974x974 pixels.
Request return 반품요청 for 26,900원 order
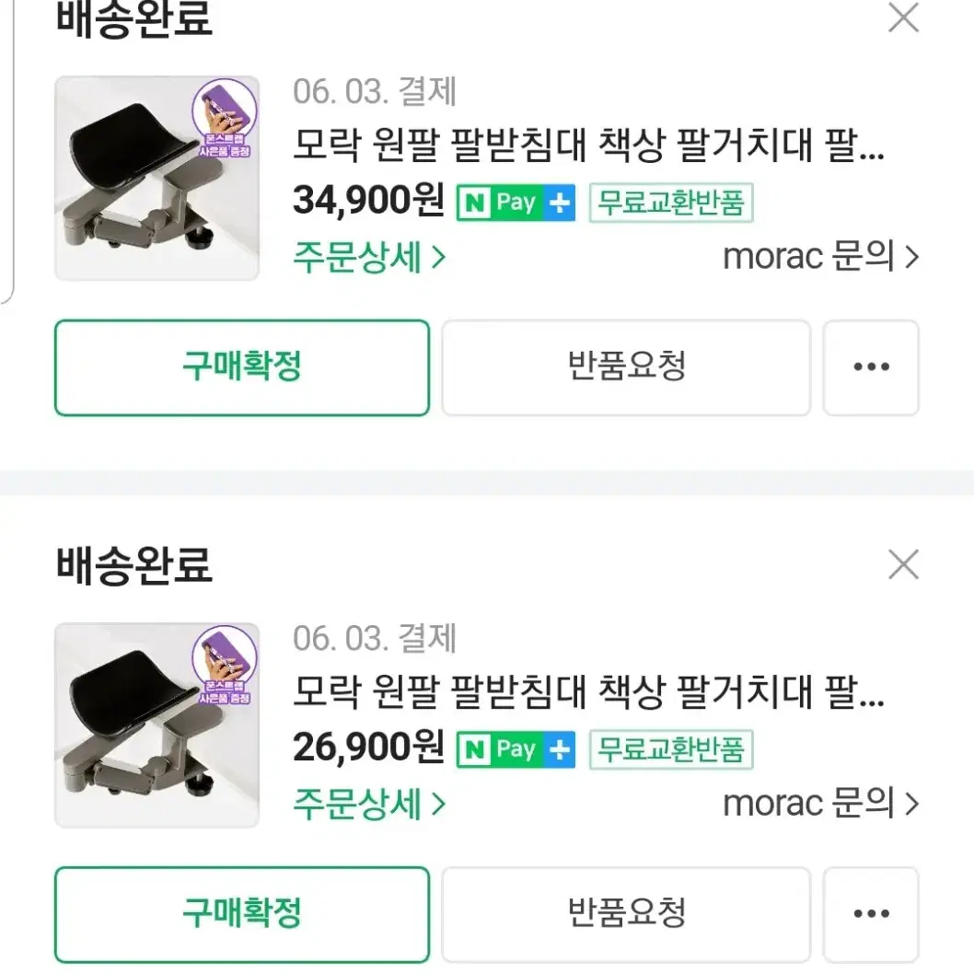626,914
